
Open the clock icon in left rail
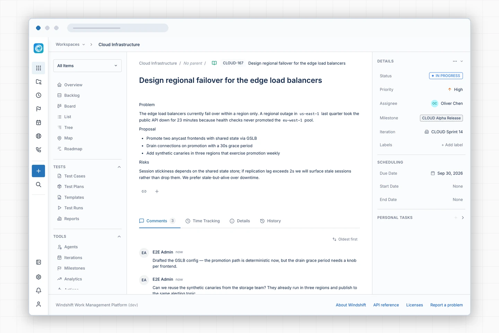click(38, 95)
